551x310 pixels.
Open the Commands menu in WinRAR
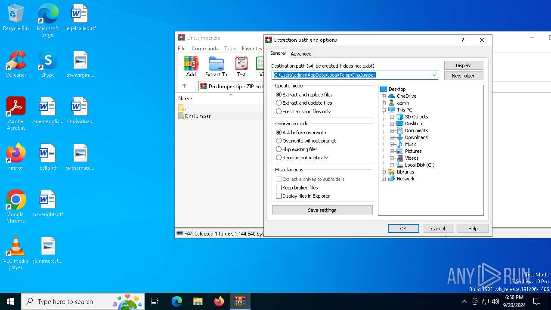[x=205, y=49]
